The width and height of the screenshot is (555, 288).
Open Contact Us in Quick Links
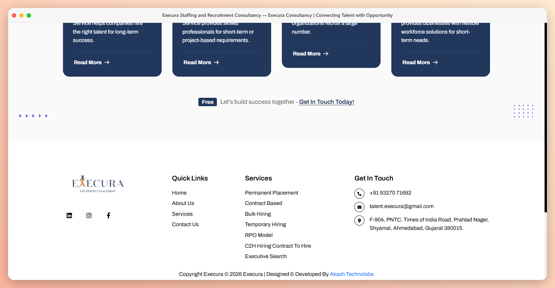[x=185, y=224]
